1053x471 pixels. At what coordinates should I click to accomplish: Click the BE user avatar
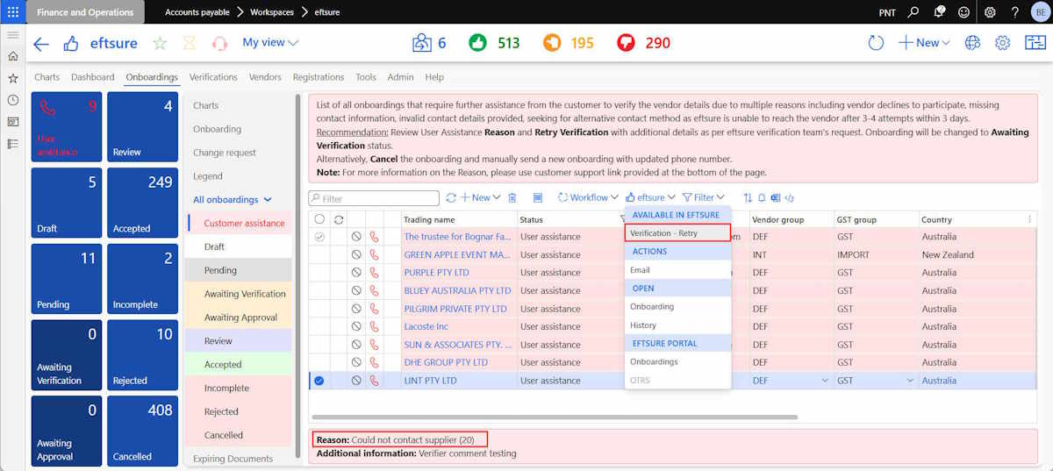pyautogui.click(x=1040, y=12)
